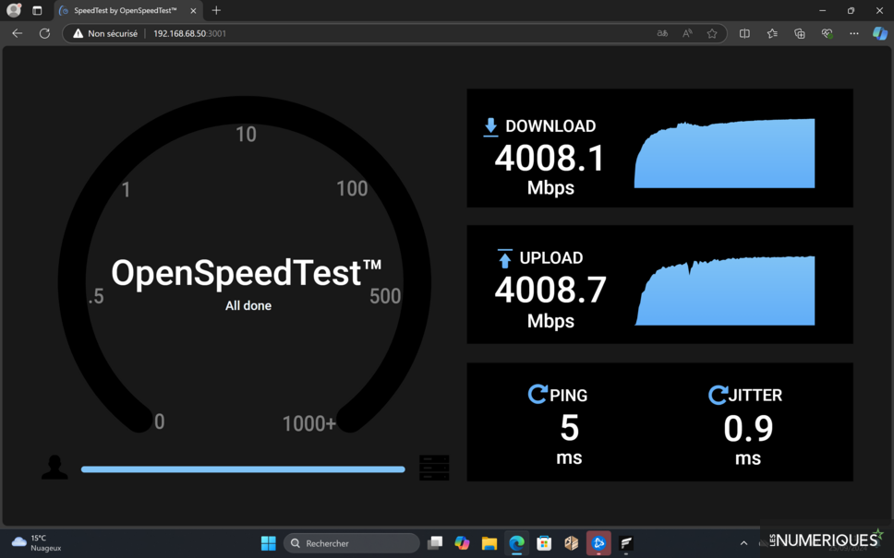Image resolution: width=894 pixels, height=558 pixels.
Task: Open the Collections icon in toolbar
Action: pos(800,33)
